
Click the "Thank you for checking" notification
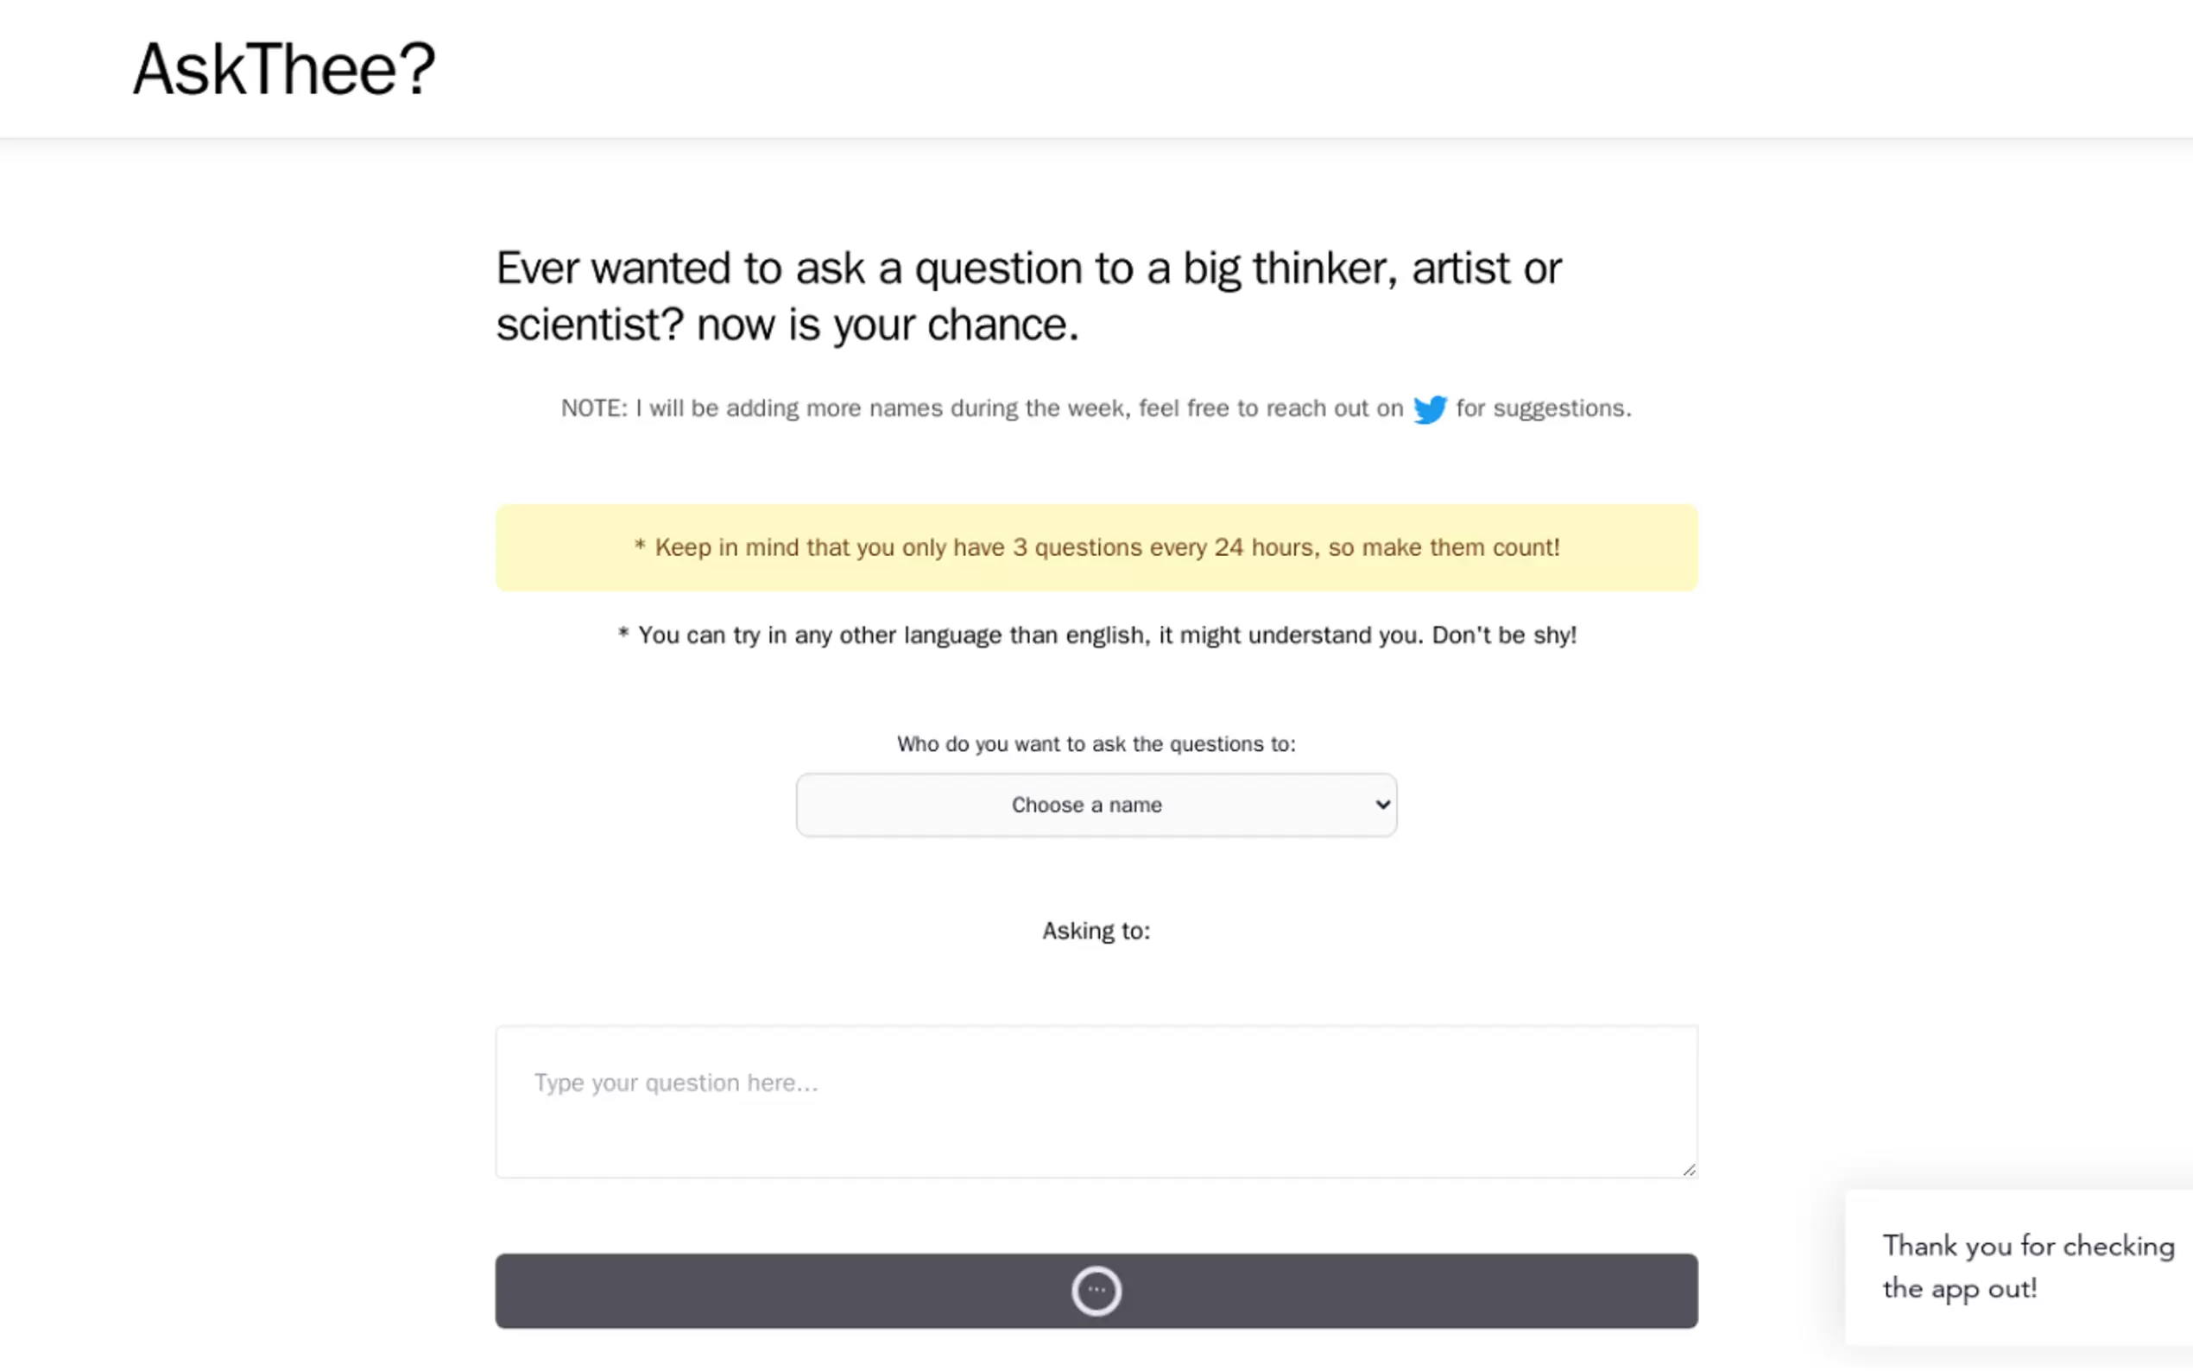[x=2027, y=1267]
